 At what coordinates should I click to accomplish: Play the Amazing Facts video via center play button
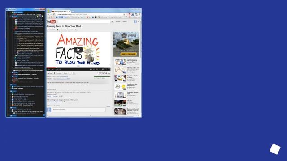click(x=78, y=50)
